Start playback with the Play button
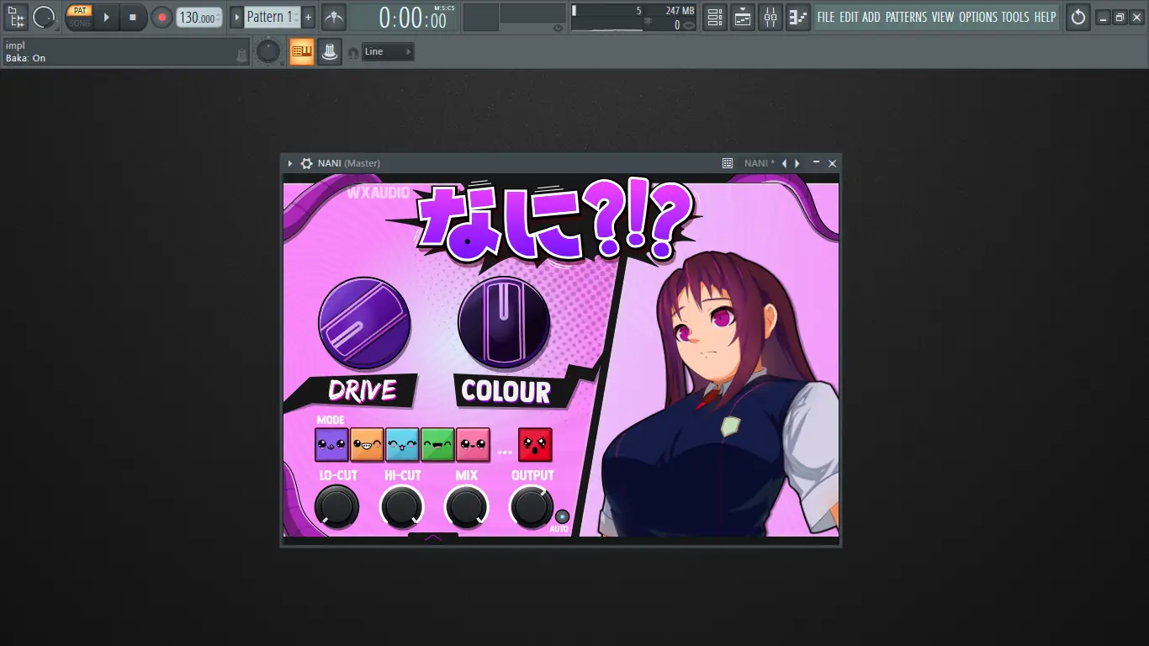 pos(106,17)
